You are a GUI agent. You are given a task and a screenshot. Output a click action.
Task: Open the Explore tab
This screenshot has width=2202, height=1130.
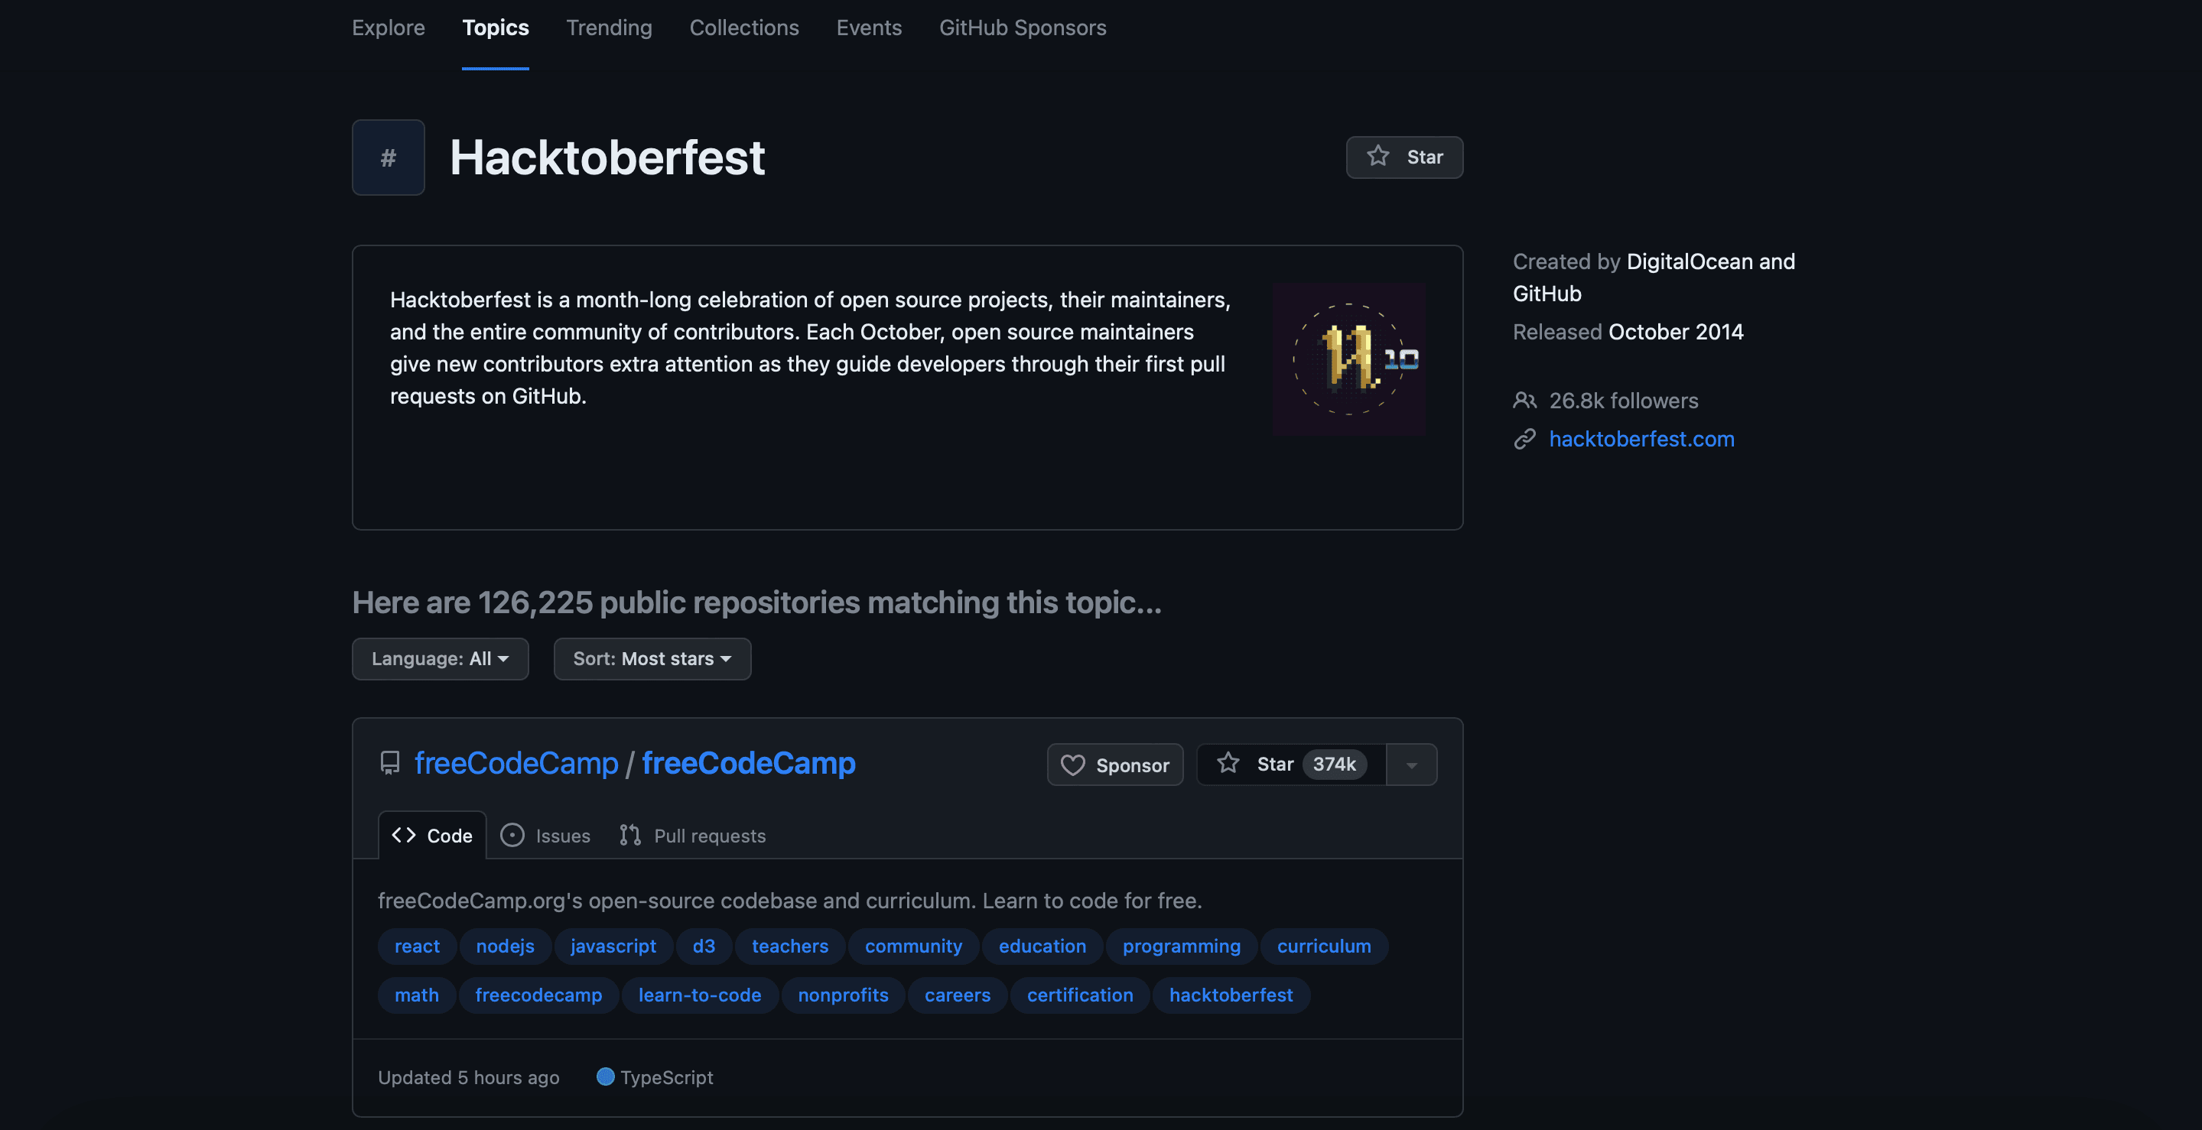pos(388,28)
